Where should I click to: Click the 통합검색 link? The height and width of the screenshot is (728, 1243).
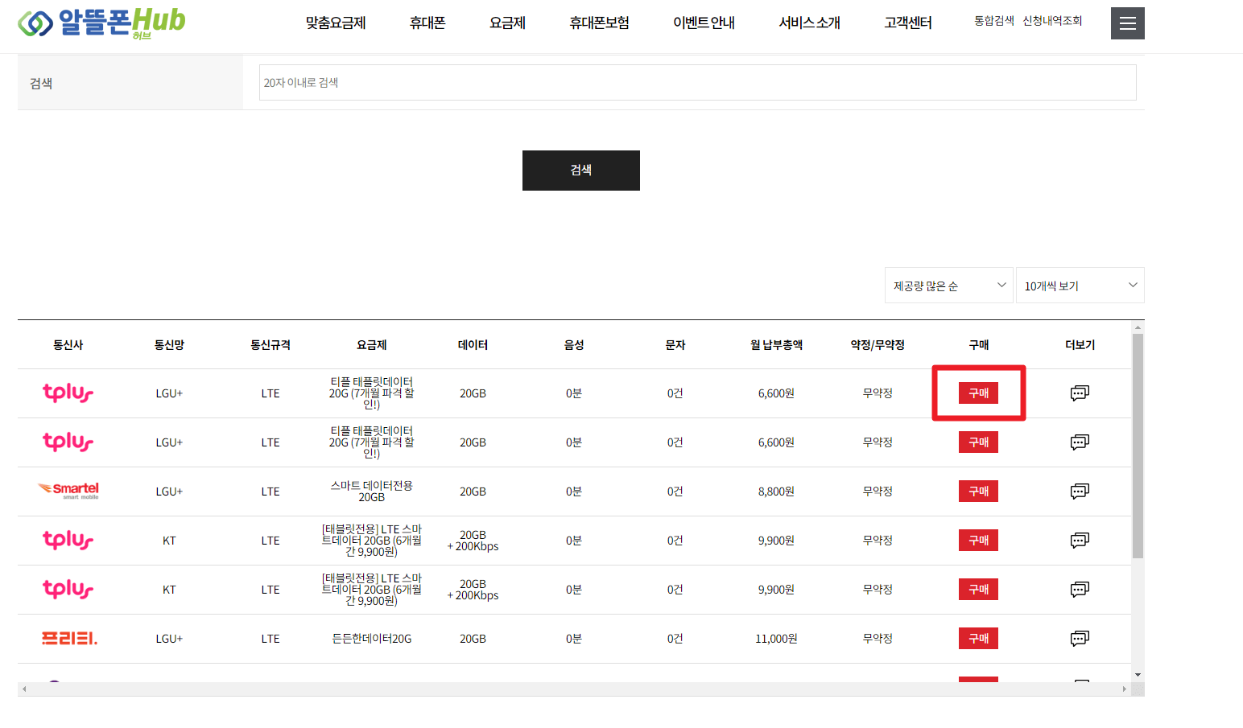[994, 21]
